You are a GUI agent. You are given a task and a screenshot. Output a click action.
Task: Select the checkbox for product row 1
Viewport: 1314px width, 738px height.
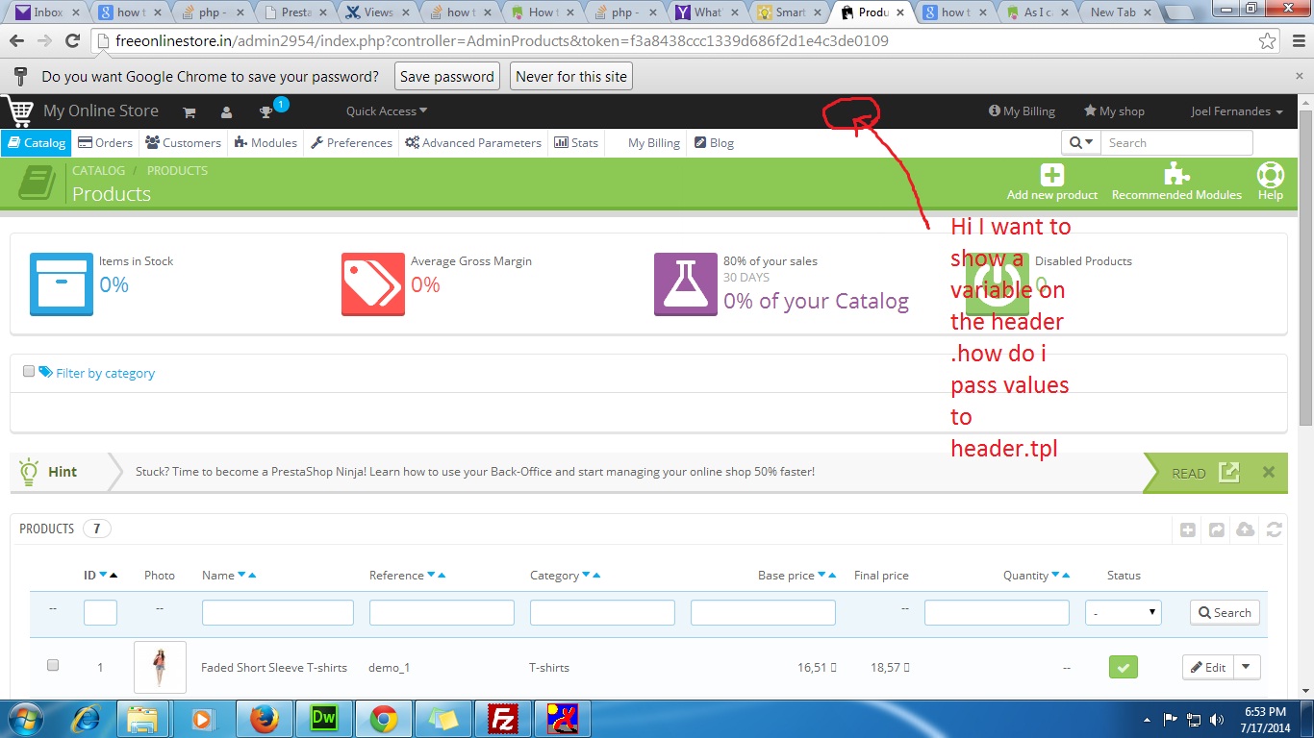[53, 665]
